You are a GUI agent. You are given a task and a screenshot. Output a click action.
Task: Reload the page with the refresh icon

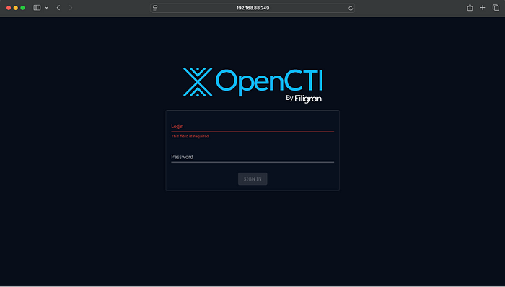(351, 8)
